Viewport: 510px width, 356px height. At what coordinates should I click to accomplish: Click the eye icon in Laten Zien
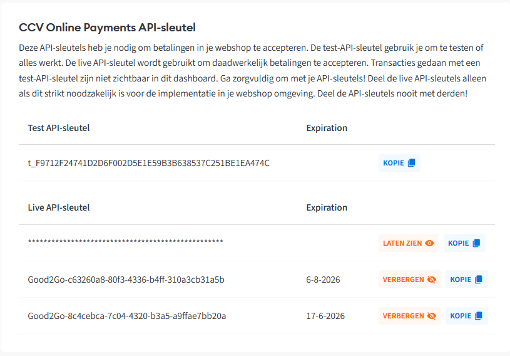coord(429,243)
